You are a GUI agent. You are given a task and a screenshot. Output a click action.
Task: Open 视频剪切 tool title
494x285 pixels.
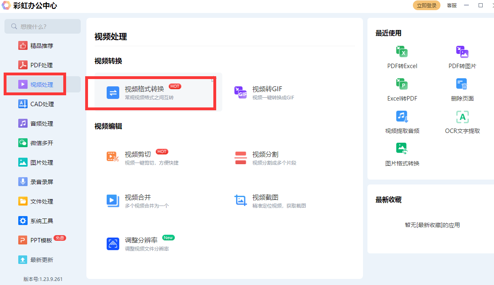tap(138, 154)
